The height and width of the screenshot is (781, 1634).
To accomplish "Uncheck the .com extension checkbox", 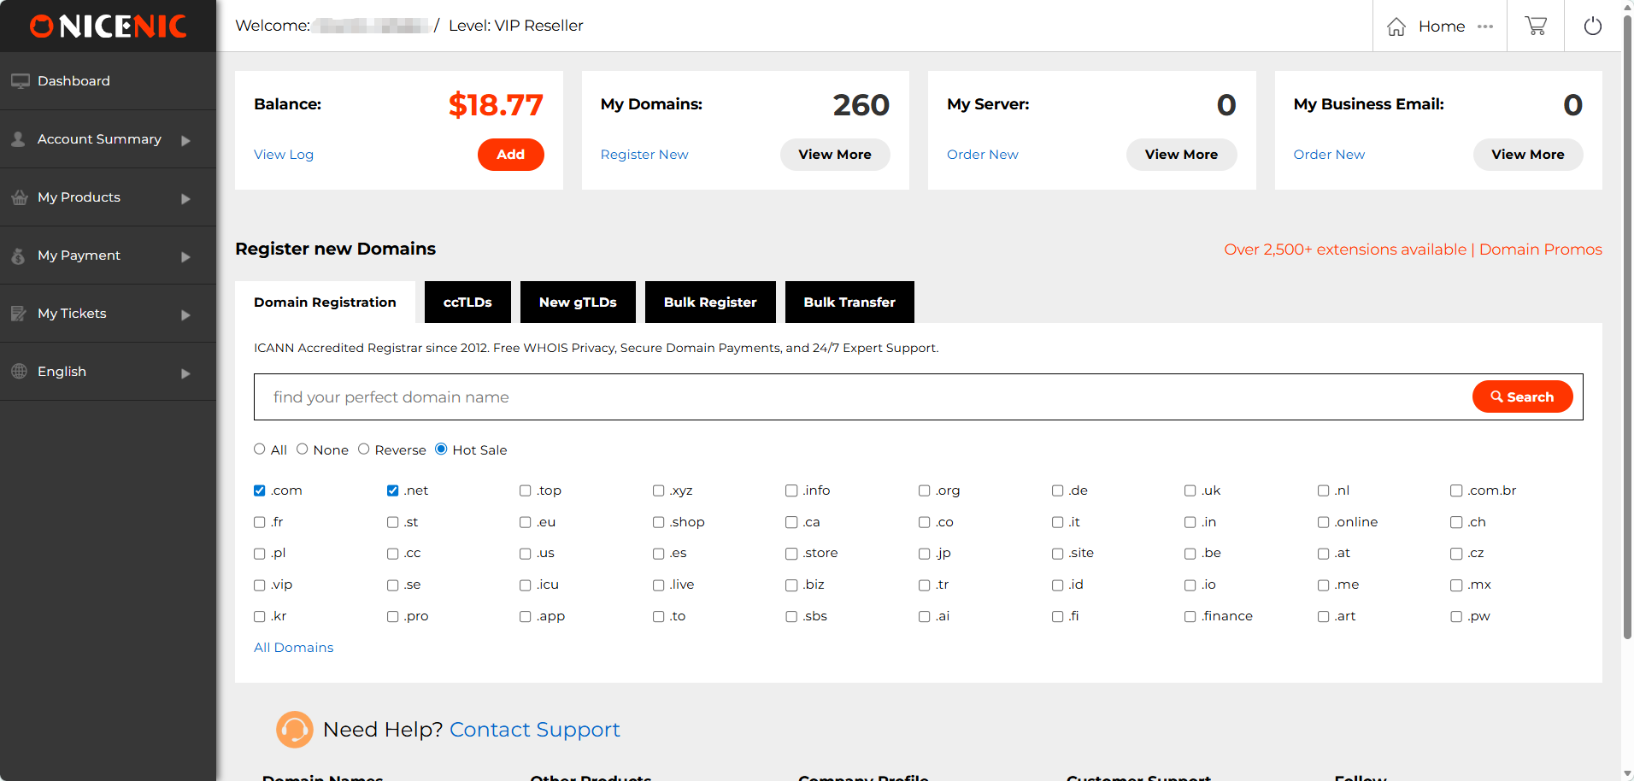I will 260,490.
